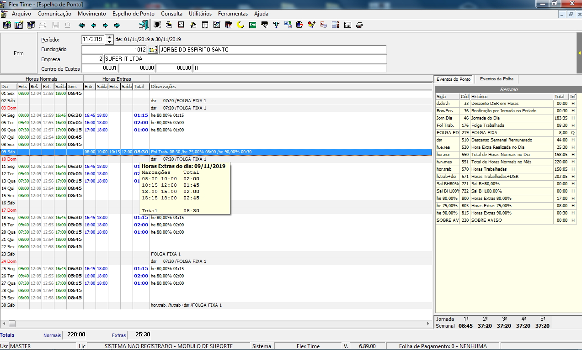Select the 24 Dom day row
Viewport: 582px width, 350px height.
[216, 261]
